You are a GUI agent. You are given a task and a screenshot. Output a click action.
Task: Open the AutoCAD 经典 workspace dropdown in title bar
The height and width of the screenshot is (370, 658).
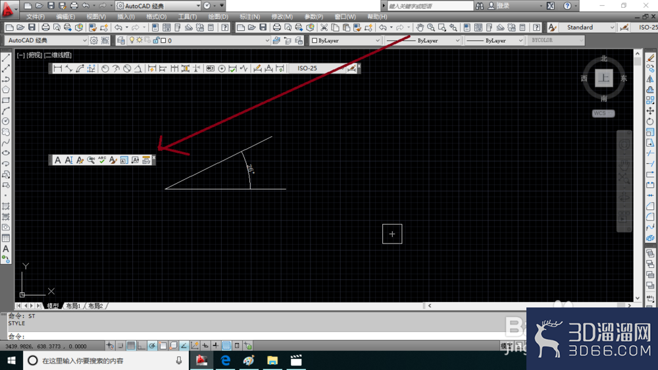158,6
